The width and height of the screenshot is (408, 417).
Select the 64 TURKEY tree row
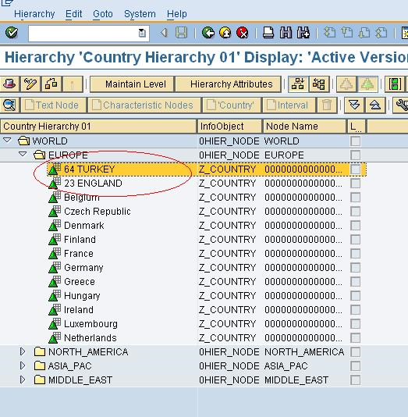pos(207,169)
